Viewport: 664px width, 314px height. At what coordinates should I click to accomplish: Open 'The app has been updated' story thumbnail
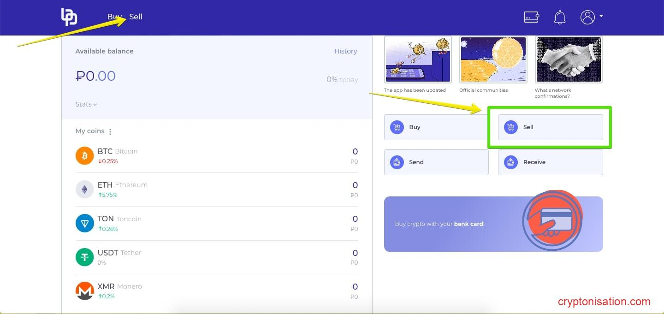417,59
